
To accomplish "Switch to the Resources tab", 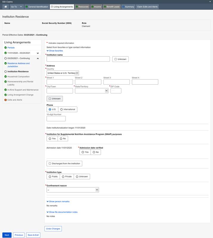I will click(82, 7).
